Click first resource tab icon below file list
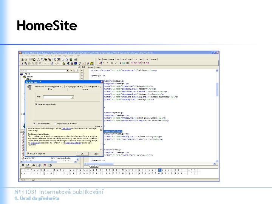 coord(23,165)
